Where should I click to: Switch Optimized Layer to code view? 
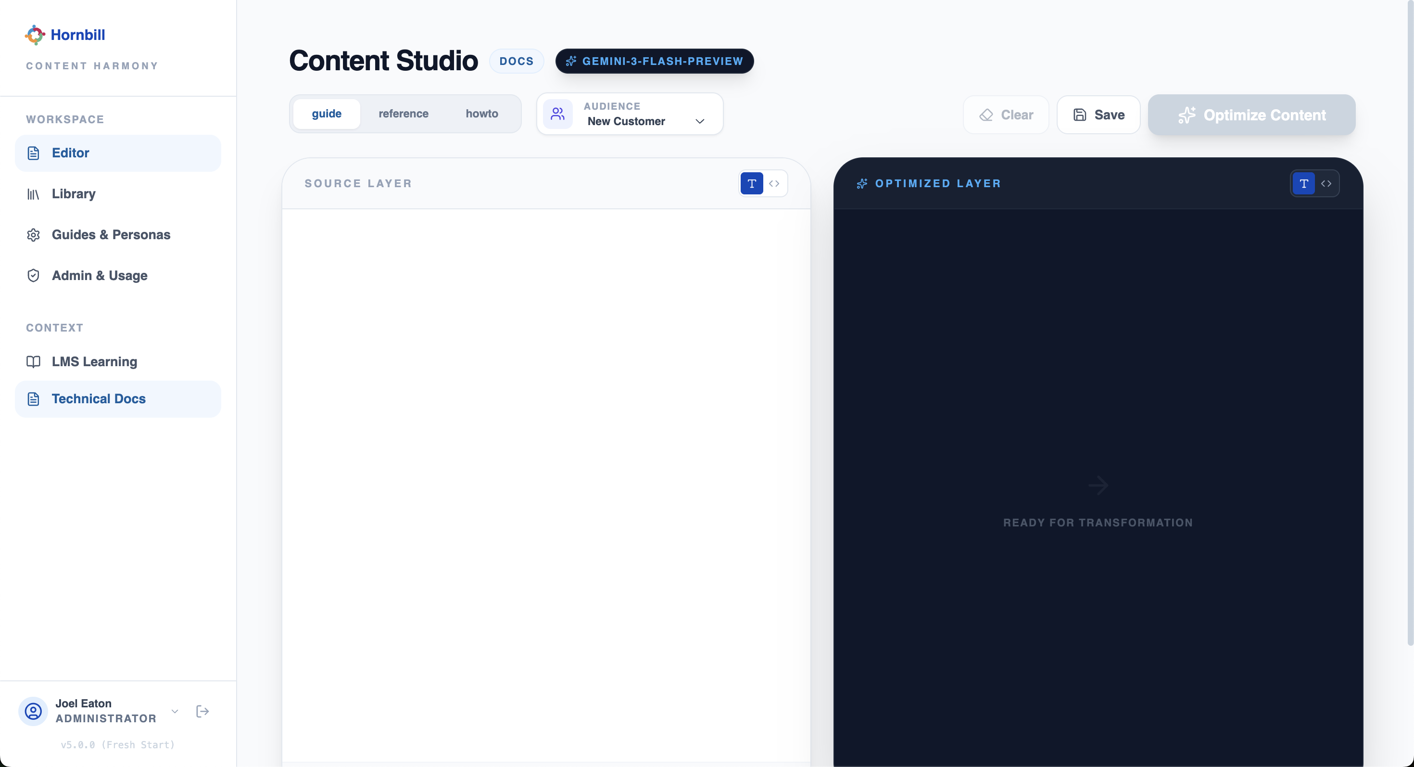(1328, 183)
